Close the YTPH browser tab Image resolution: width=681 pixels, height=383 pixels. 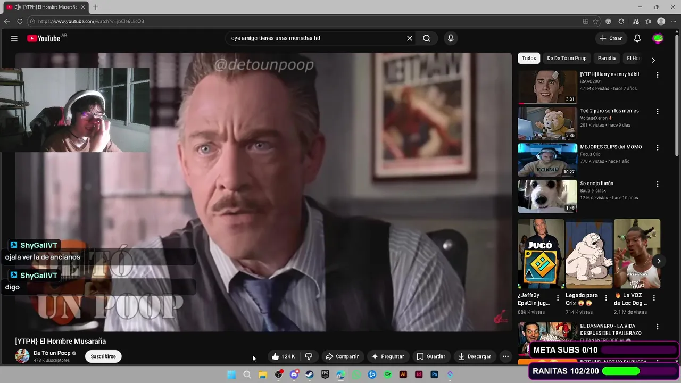click(x=83, y=7)
